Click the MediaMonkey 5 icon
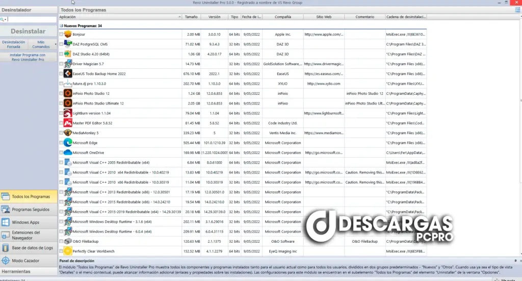The width and height of the screenshot is (522, 281). [x=68, y=133]
